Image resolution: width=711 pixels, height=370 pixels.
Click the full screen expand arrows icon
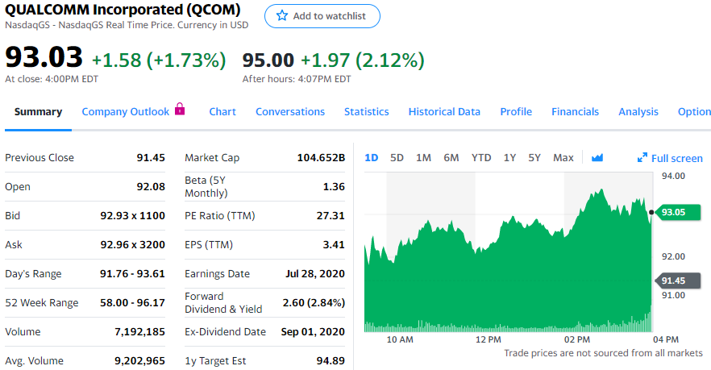pyautogui.click(x=642, y=158)
